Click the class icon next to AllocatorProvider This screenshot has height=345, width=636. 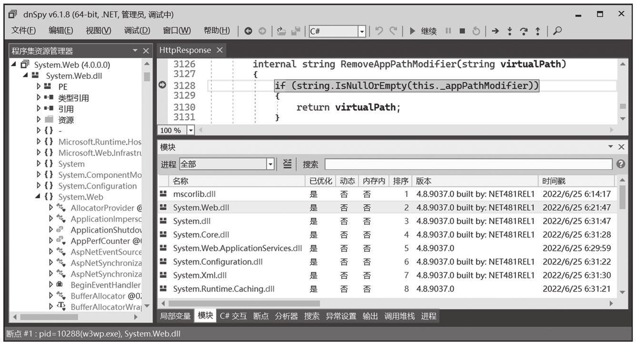60,208
